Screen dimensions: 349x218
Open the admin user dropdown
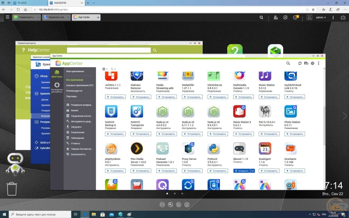[321, 17]
